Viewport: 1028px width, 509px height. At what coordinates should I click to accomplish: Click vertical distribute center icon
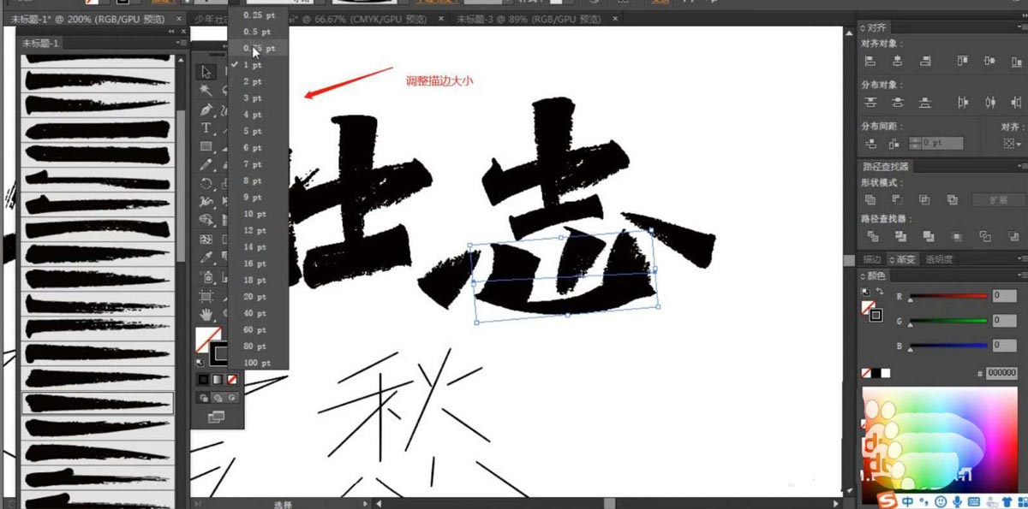pos(897,103)
